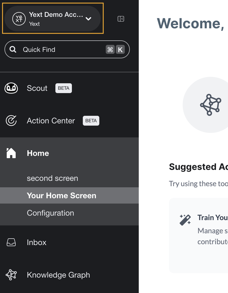Viewport: 228px width, 293px height.
Task: Click the Knowledge Graph node icon in sidebar
Action: [11, 275]
